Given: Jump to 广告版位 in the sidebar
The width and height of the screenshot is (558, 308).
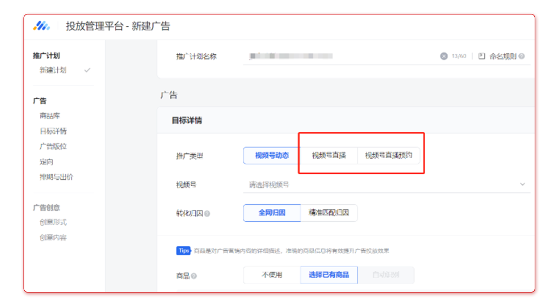Looking at the screenshot, I should point(53,146).
